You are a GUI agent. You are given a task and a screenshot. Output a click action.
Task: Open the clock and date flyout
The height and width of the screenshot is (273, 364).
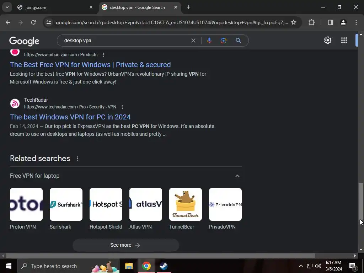click(333, 266)
